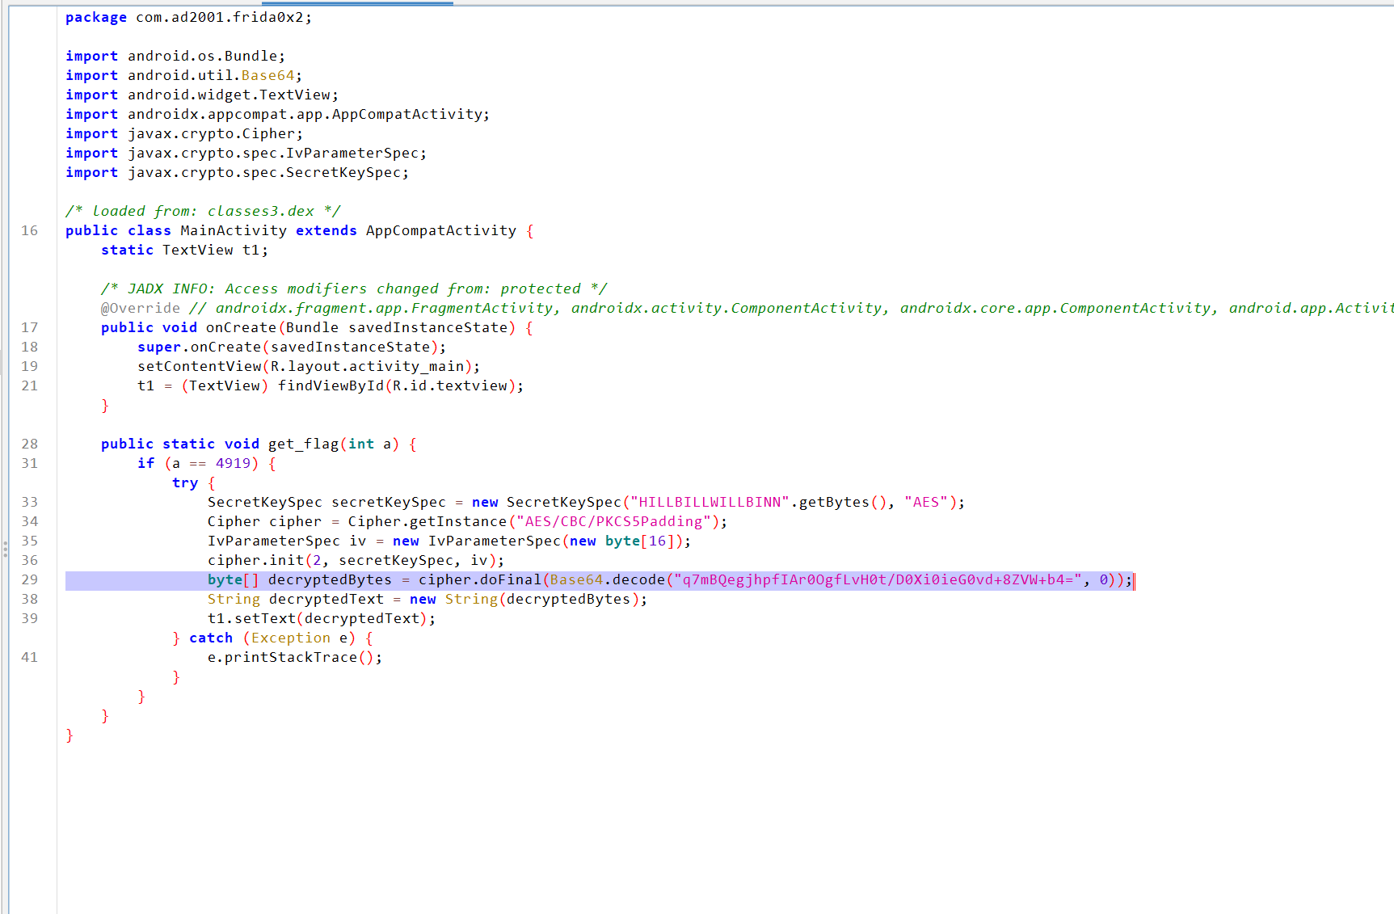
Task: Click the @Override annotation
Action: click(x=141, y=308)
